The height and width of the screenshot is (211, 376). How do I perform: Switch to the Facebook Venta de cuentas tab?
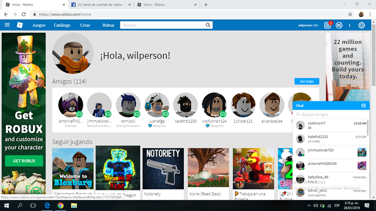pyautogui.click(x=100, y=4)
